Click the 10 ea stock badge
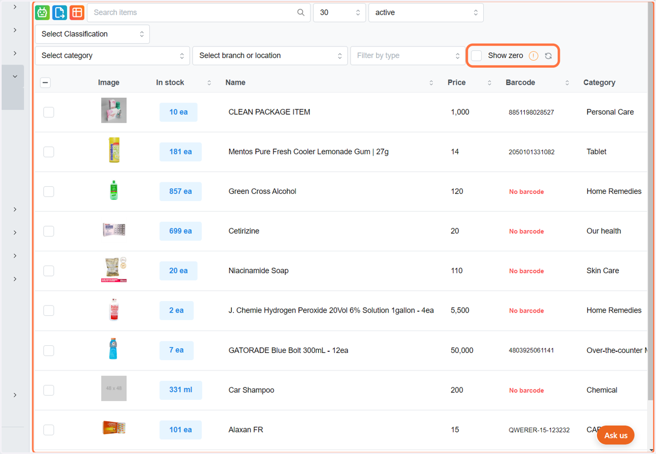 178,112
